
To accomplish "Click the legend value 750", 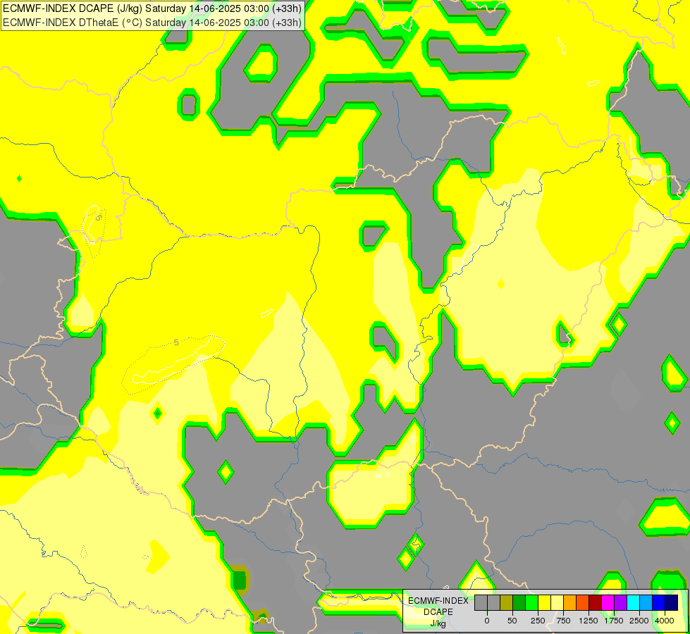I will coord(563,621).
